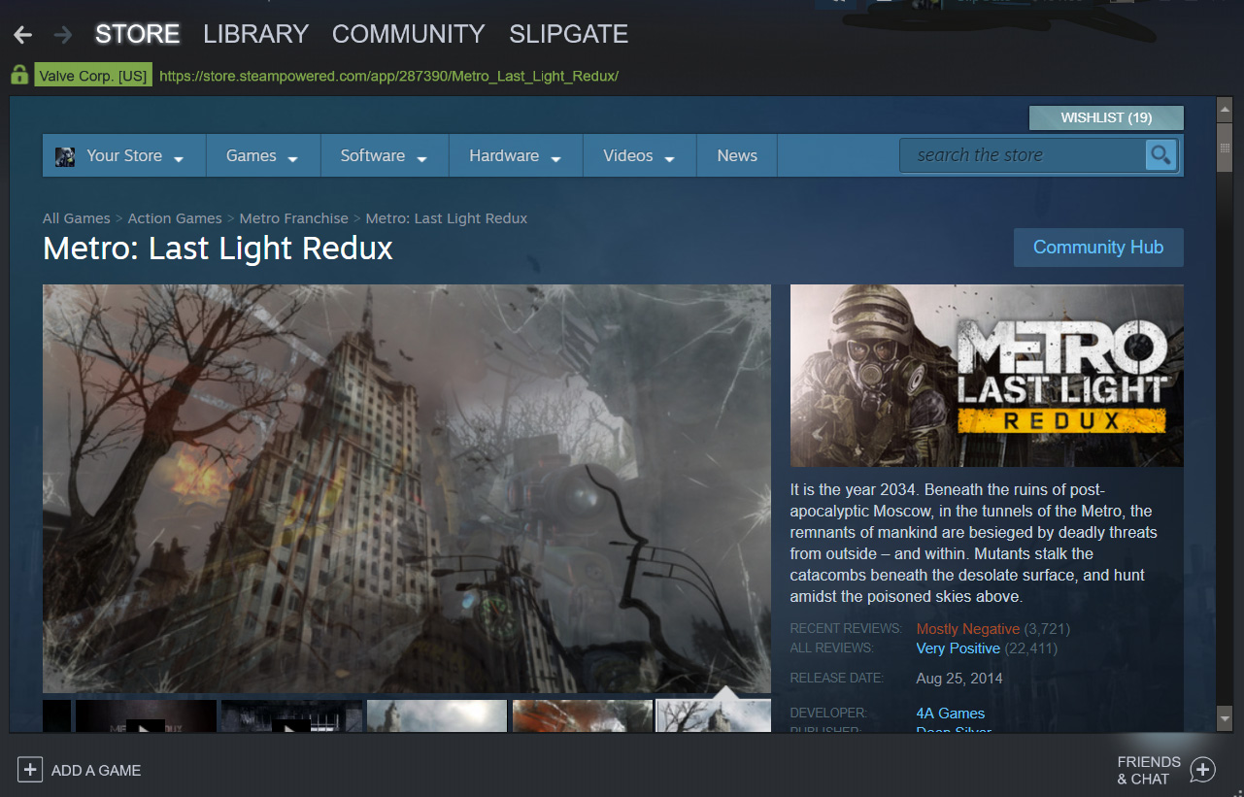Screen dimensions: 1244x797
Task: Click the plus icon for Add a Game
Action: (x=30, y=770)
